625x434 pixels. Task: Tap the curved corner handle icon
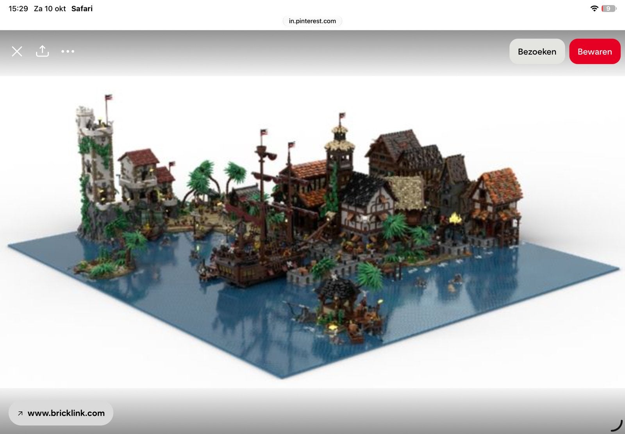616,425
